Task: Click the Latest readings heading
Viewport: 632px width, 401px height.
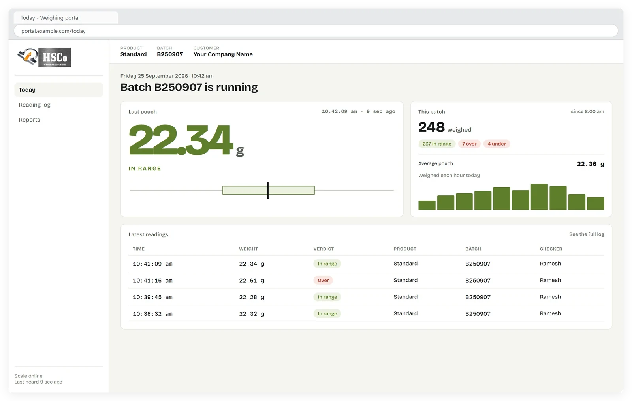Action: click(x=148, y=234)
